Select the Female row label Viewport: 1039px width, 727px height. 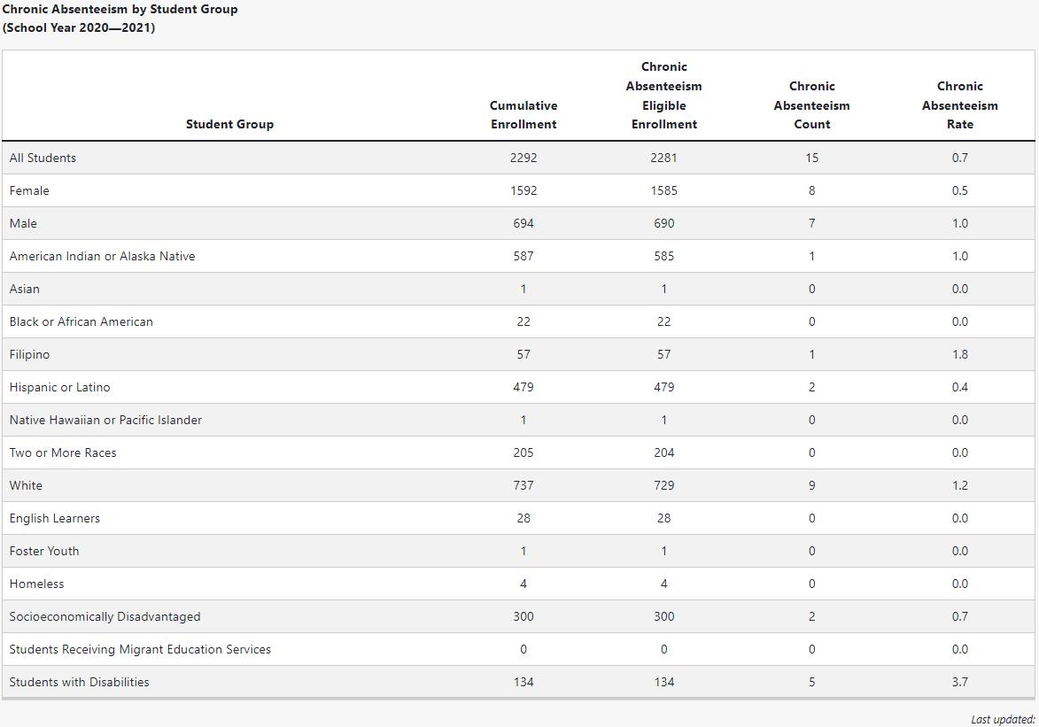pyautogui.click(x=29, y=190)
